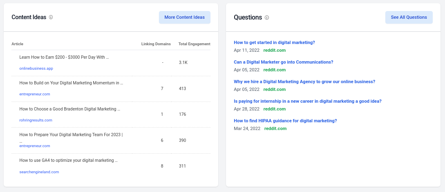
Task: Open article on Digital Marketing Momentum
Action: [71, 83]
